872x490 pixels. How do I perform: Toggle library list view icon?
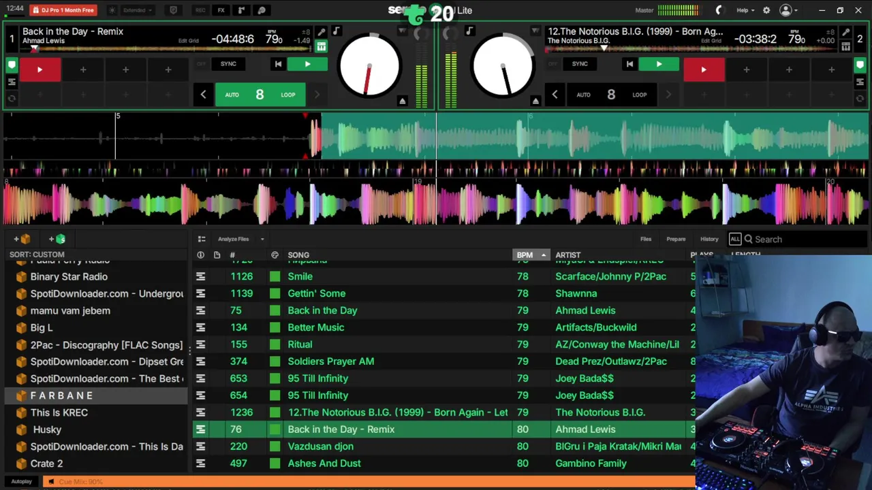pos(202,239)
